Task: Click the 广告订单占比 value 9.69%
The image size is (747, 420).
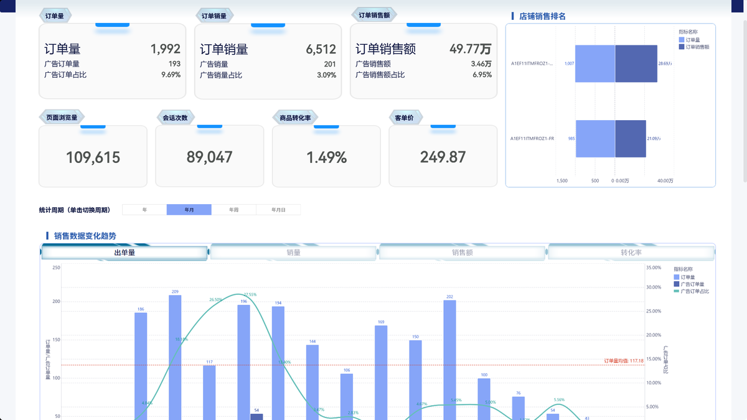Action: pos(171,75)
